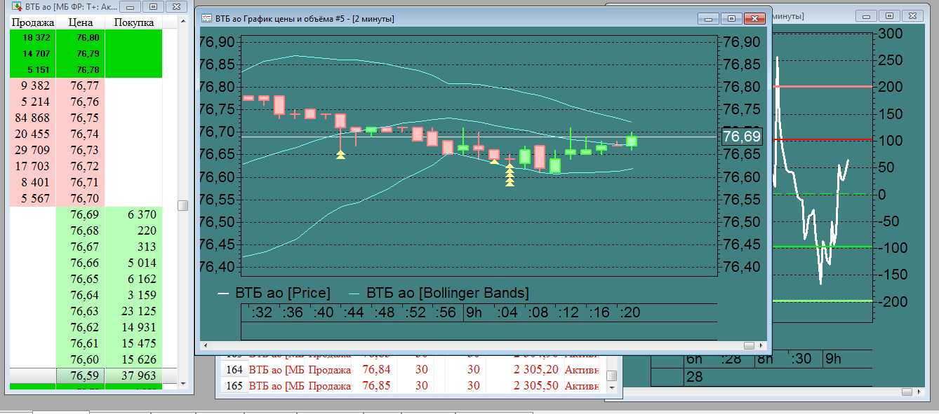
Task: Click price 76,71 in order book
Action: [x=84, y=182]
